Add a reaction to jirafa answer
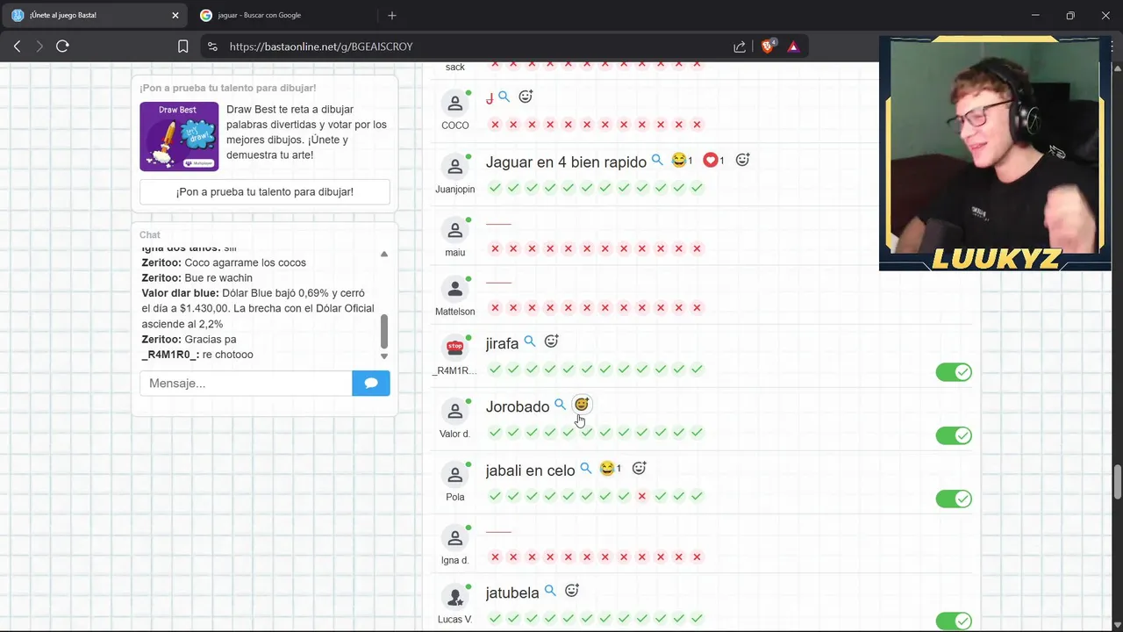The width and height of the screenshot is (1123, 632). [551, 341]
